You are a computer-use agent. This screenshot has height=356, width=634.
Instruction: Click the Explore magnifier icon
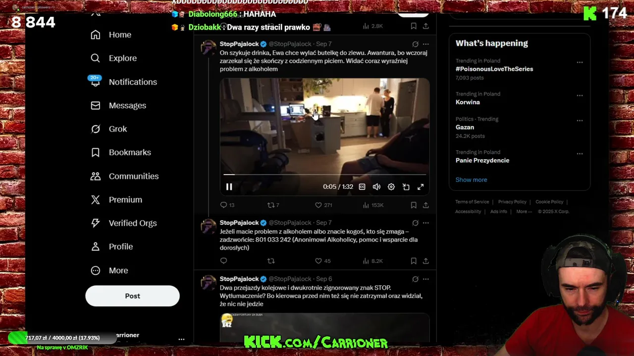click(96, 58)
